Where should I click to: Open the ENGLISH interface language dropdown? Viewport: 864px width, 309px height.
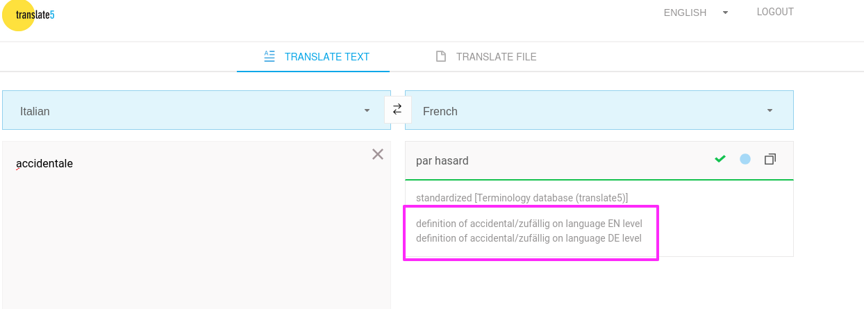[x=695, y=12]
